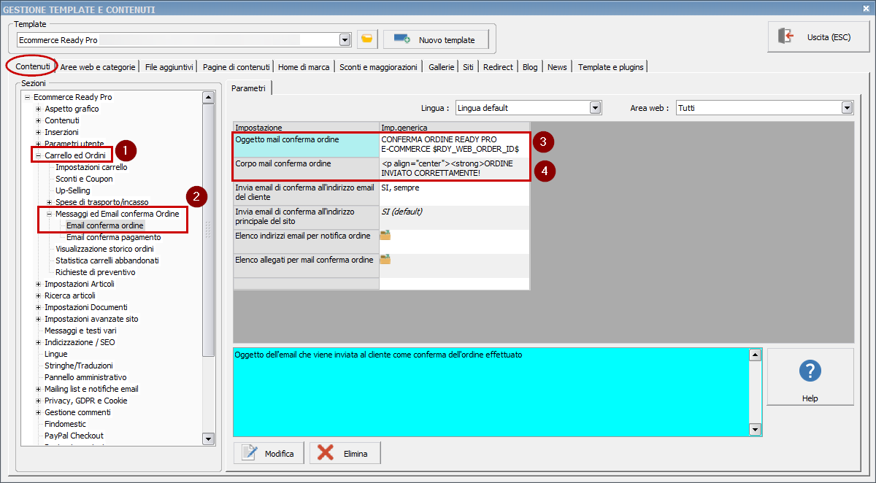Image resolution: width=876 pixels, height=483 pixels.
Task: Select Visualizzazione storico ordini item
Action: coord(104,249)
